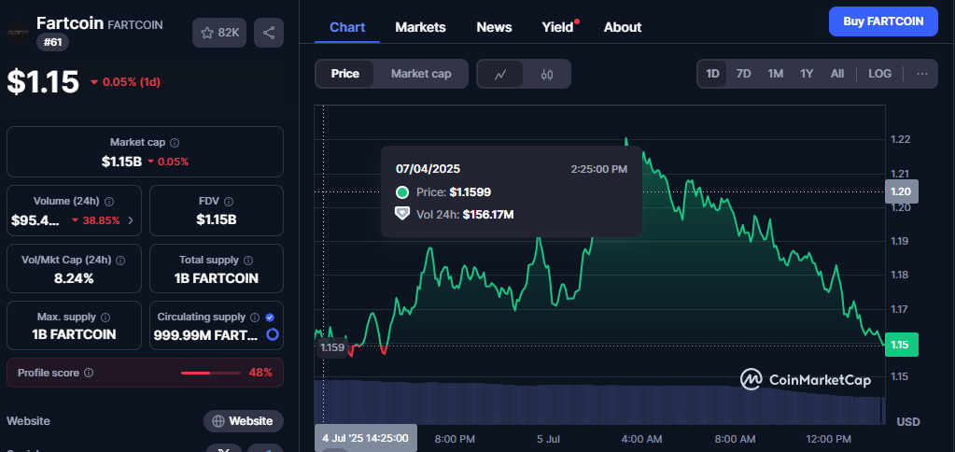The image size is (955, 452).
Task: Click the USD currency label
Action: point(908,421)
